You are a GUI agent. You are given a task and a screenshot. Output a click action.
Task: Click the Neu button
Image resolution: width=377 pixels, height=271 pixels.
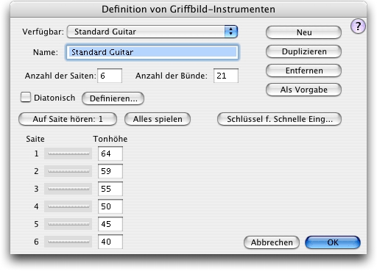[303, 32]
